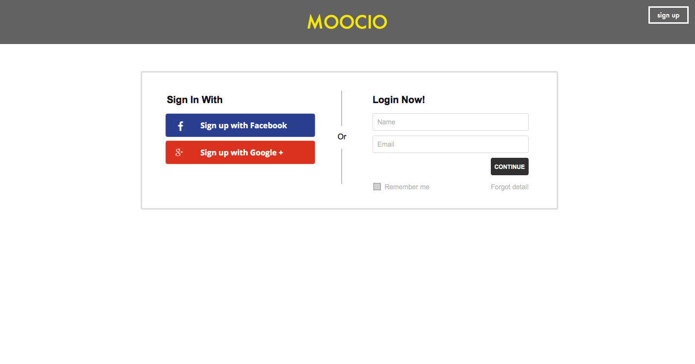Click the Google+ 'g+' icon
This screenshot has width=695, height=364.
coord(179,152)
